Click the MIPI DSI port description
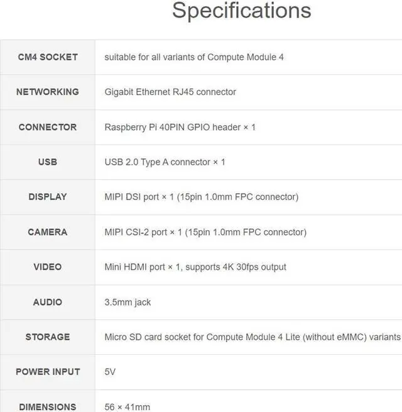The image size is (402, 412). point(201,197)
